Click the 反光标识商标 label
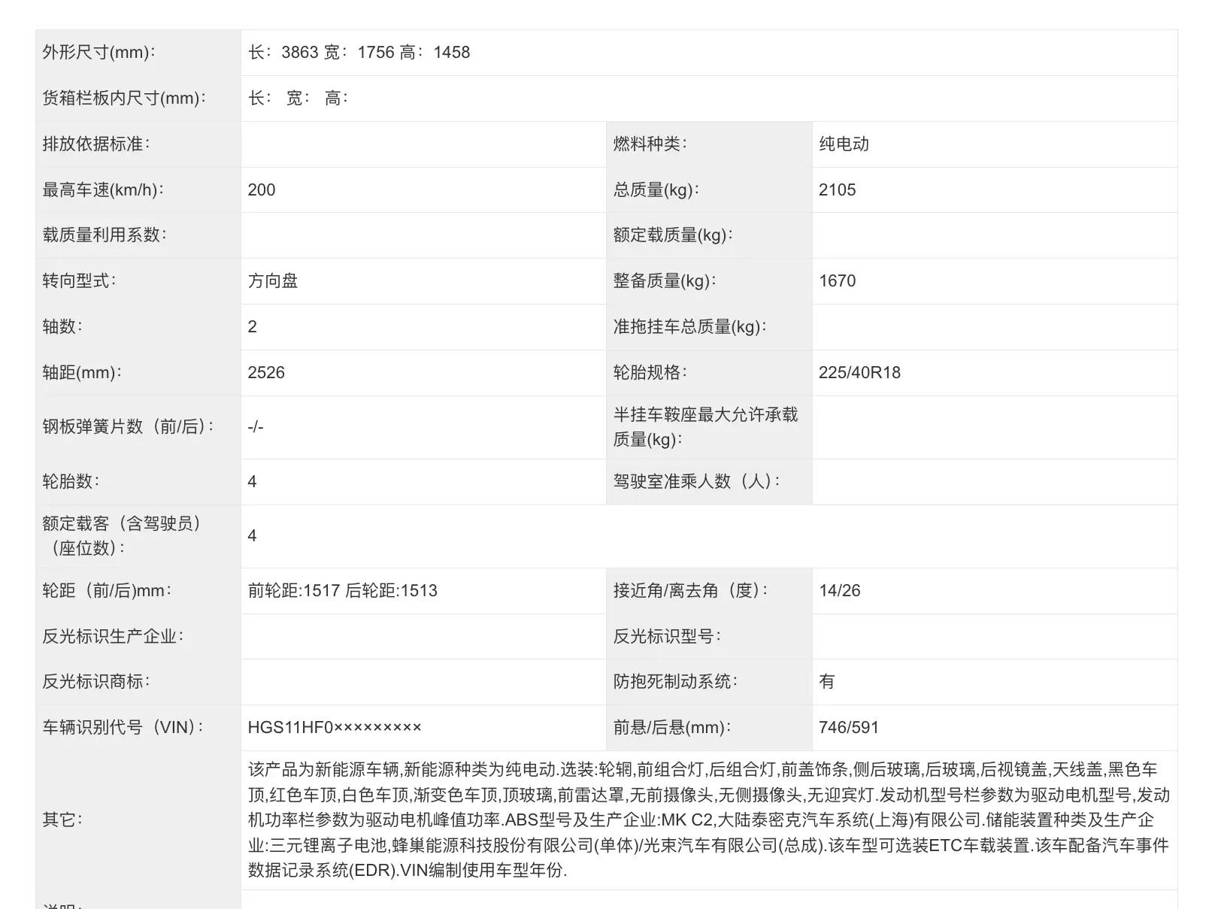The width and height of the screenshot is (1212, 909). tap(96, 682)
